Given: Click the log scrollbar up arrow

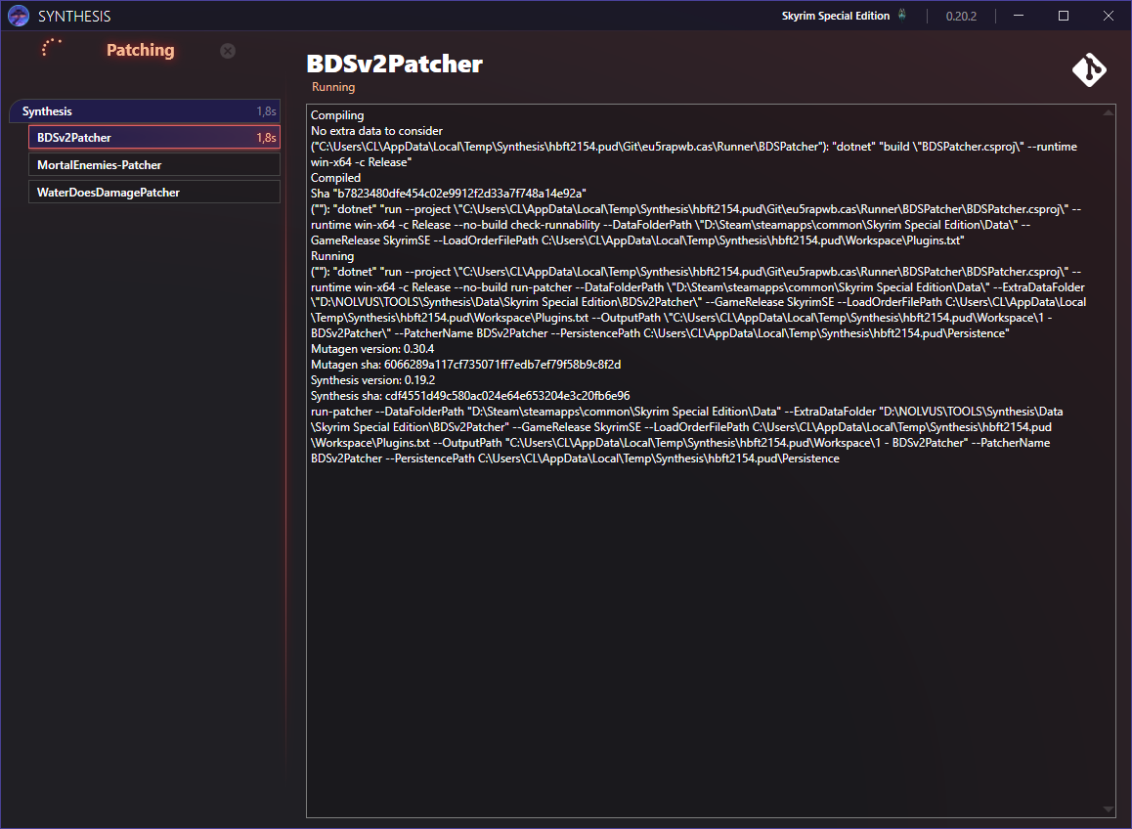Looking at the screenshot, I should click(1109, 112).
